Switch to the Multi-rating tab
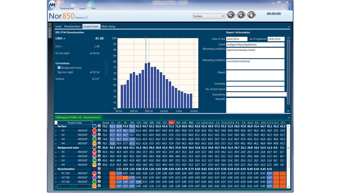 point(108,26)
